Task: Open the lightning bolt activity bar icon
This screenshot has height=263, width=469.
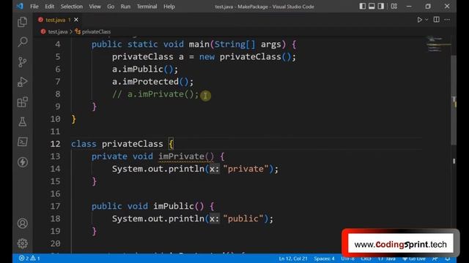Action: pyautogui.click(x=23, y=162)
